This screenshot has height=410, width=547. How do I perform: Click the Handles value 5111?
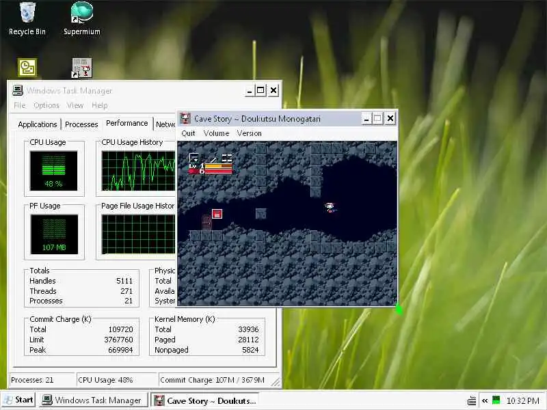tap(124, 281)
